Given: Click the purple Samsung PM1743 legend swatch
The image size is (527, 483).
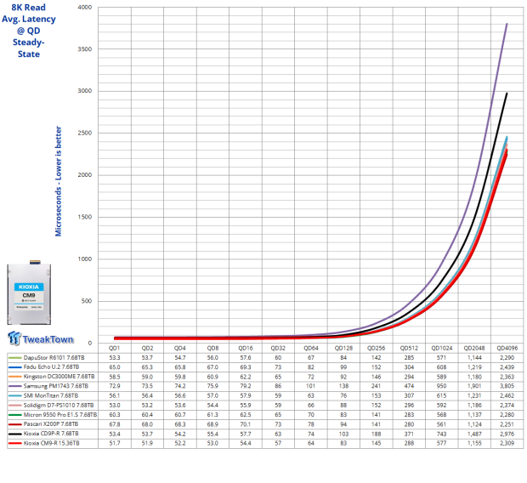Looking at the screenshot, I should click(x=14, y=386).
